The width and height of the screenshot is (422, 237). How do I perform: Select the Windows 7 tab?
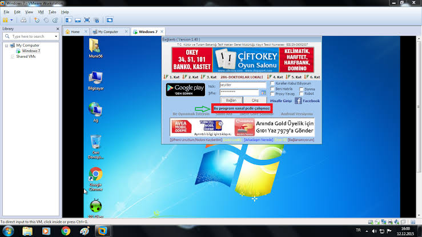click(x=148, y=32)
